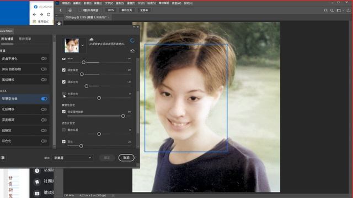353x198 pixels.
Task: Click the 100% zoom button
Action: tap(111, 10)
